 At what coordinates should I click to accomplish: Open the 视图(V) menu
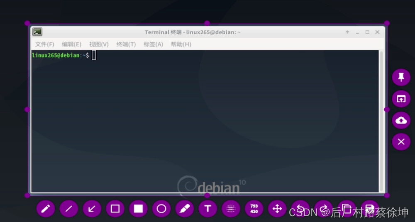pyautogui.click(x=99, y=44)
